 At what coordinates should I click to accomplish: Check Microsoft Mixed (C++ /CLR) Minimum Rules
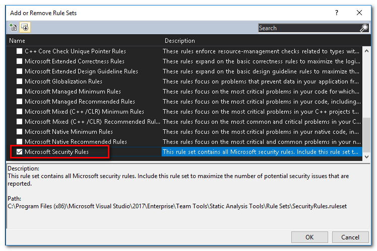coord(20,112)
